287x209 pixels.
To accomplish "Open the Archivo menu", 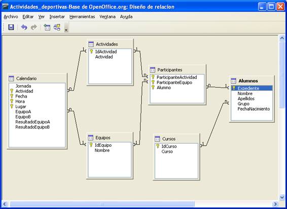I will tap(11, 17).
